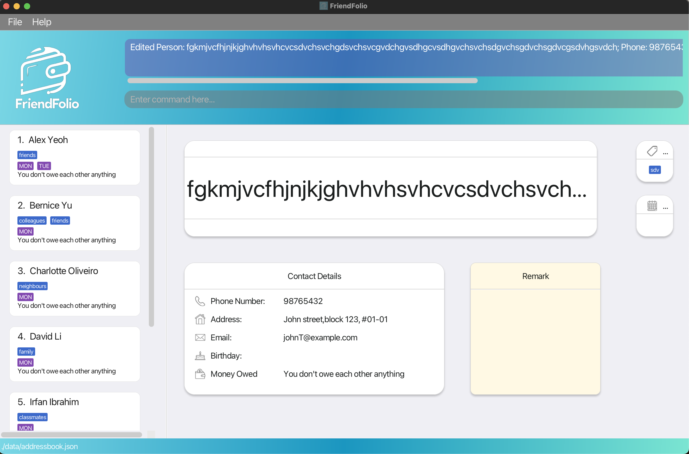Click the phone icon beside Phone Number
Image resolution: width=689 pixels, height=454 pixels.
[200, 301]
